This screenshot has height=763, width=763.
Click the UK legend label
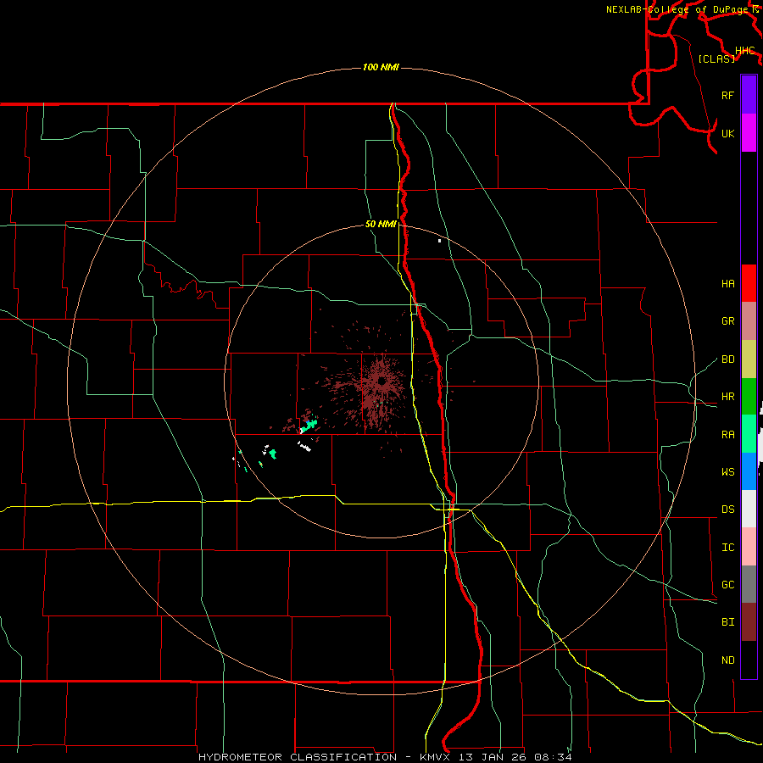pyautogui.click(x=727, y=133)
